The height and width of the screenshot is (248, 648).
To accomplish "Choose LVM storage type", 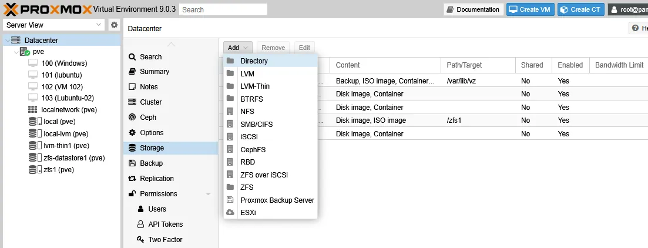I will click(270, 73).
